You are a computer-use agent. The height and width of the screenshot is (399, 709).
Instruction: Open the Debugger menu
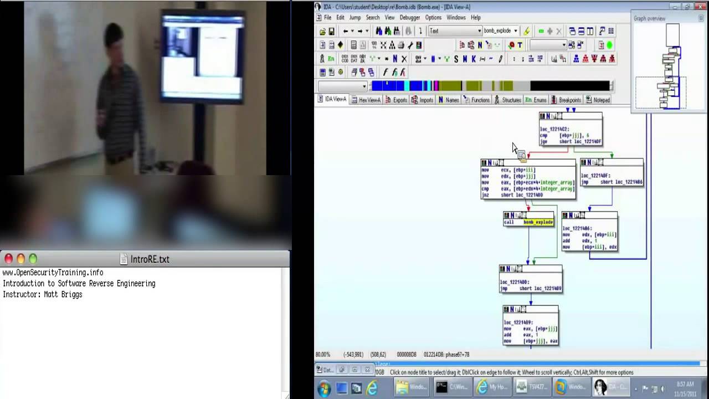click(x=410, y=18)
